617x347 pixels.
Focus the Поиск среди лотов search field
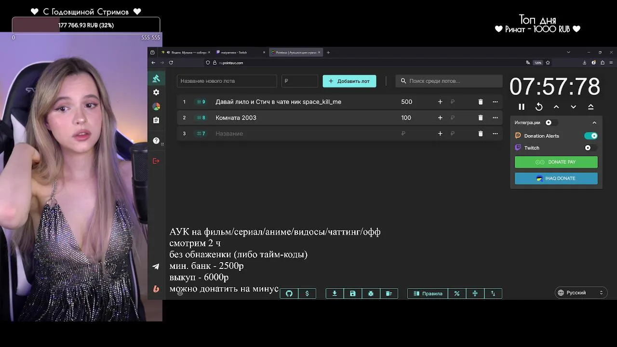pos(449,81)
